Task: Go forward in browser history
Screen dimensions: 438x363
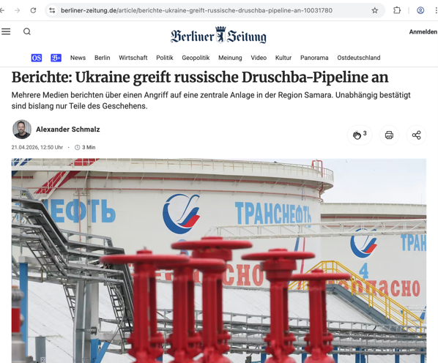Action: (x=18, y=10)
